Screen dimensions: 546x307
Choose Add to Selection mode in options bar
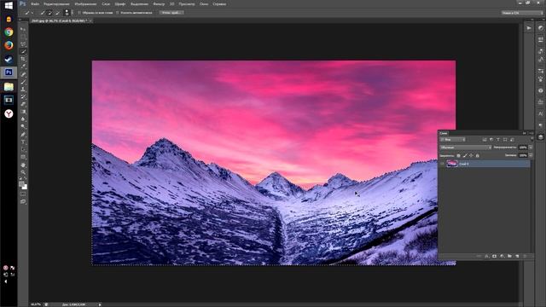click(x=50, y=13)
